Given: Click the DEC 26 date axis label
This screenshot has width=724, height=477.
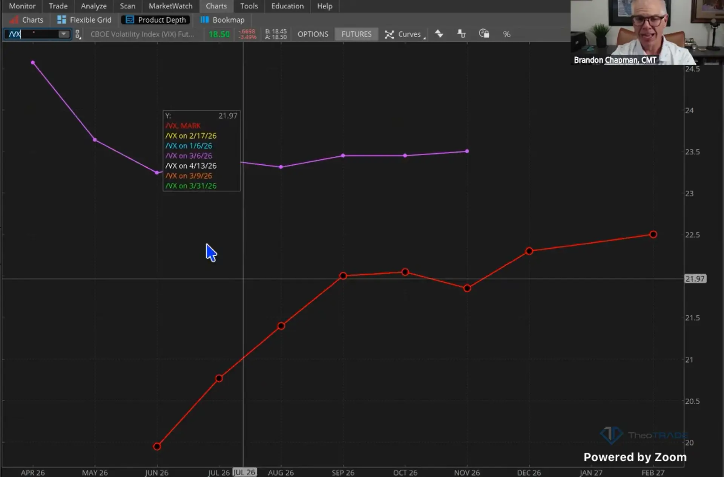Looking at the screenshot, I should (529, 472).
